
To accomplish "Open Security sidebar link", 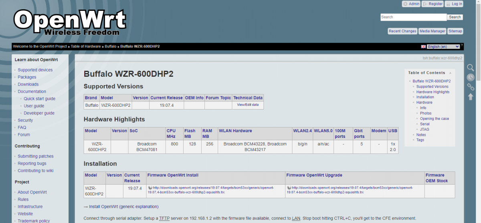I will [25, 120].
